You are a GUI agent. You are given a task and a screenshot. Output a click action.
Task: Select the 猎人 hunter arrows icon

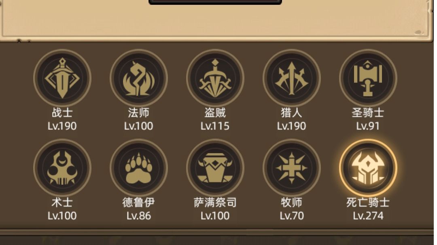[x=291, y=78]
